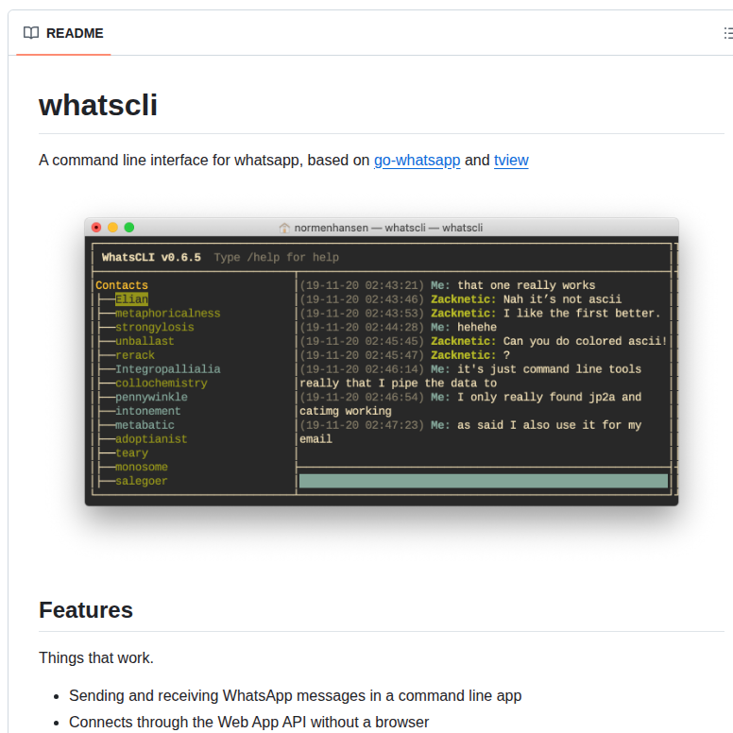The image size is (733, 733).
Task: Open the outline menu icon at top right
Action: [726, 33]
